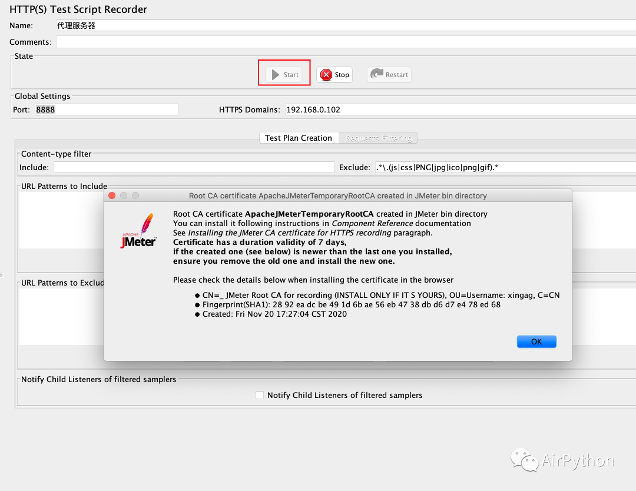
Task: Click the 'HTTP(S) Test Script Recorder' heading
Action: [x=78, y=9]
